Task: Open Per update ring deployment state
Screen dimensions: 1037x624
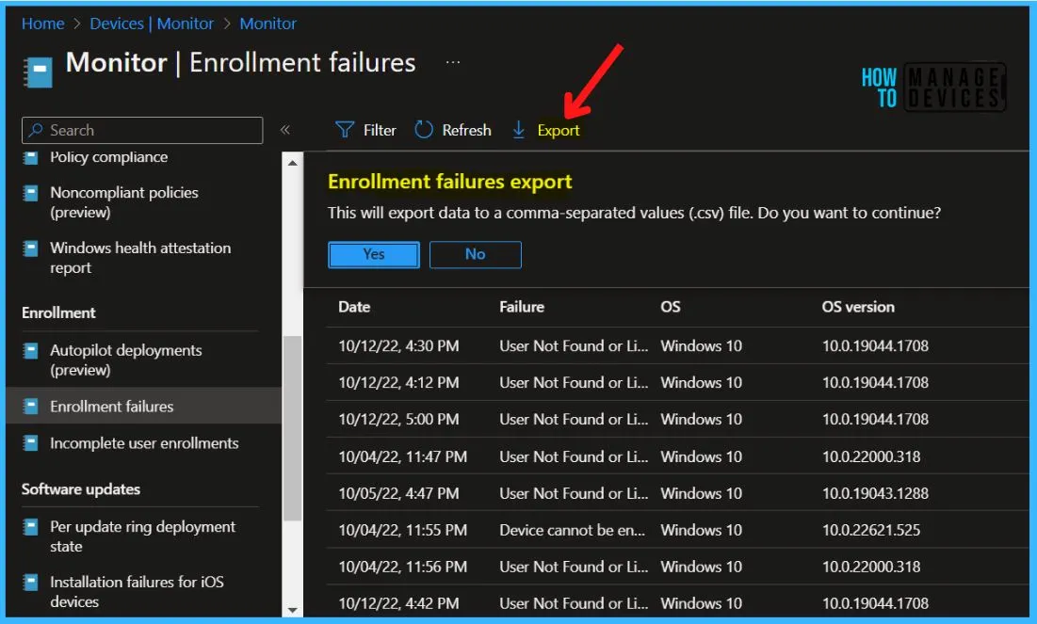Action: [x=142, y=536]
